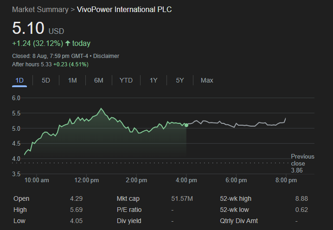
Task: Switch to the 5D range tab
Action: pos(45,81)
